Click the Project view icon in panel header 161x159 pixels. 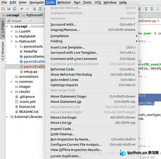tap(9, 21)
